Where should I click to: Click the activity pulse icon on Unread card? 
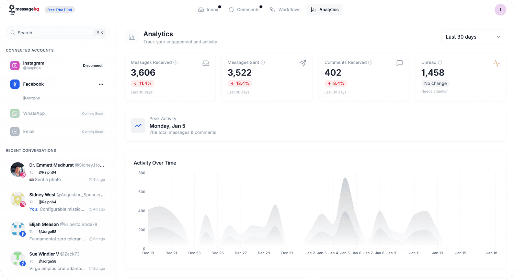pyautogui.click(x=496, y=63)
